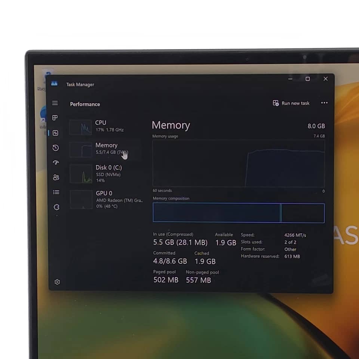Screen dimensions: 359x359
Task: Click the Memory usage graph
Action: pyautogui.click(x=239, y=163)
